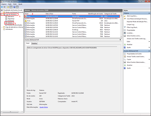Click Propriedades page icon in Ações
151x116 pixels.
click(125, 30)
